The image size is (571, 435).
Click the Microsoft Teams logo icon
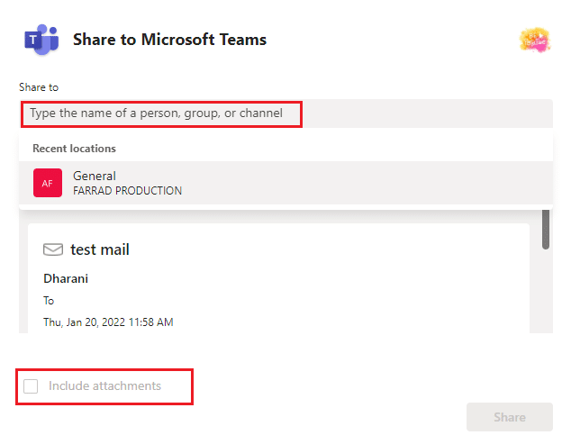(x=41, y=40)
